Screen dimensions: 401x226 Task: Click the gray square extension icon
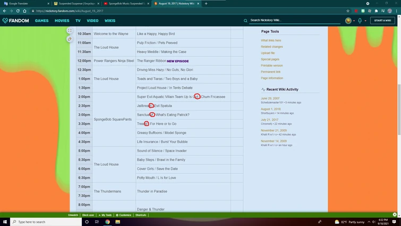pyautogui.click(x=370, y=11)
